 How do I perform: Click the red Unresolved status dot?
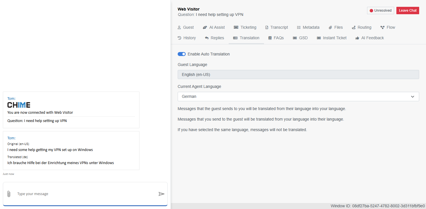pyautogui.click(x=371, y=11)
